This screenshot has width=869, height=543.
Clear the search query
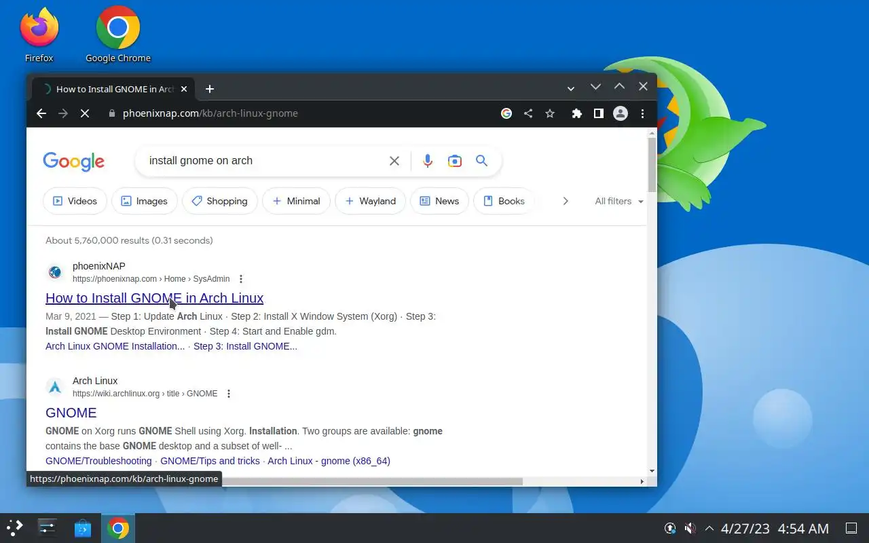tap(394, 161)
